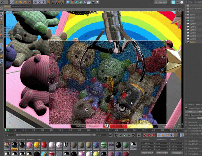202x156 pixels.
Task: Click the record keyframe button
Action: pos(145,135)
